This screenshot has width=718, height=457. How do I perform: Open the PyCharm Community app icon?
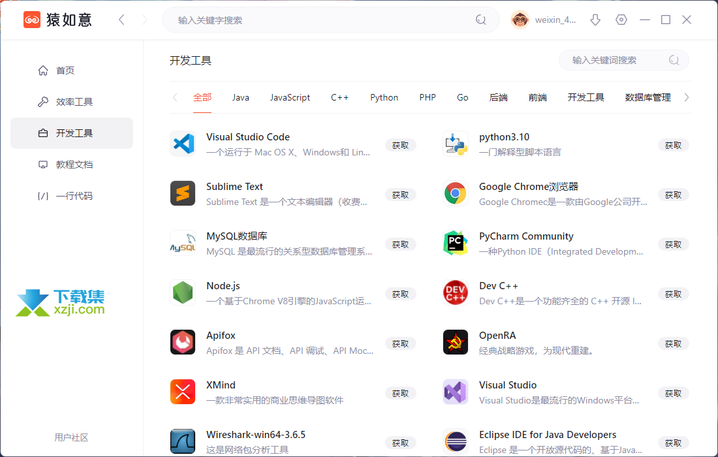(456, 243)
